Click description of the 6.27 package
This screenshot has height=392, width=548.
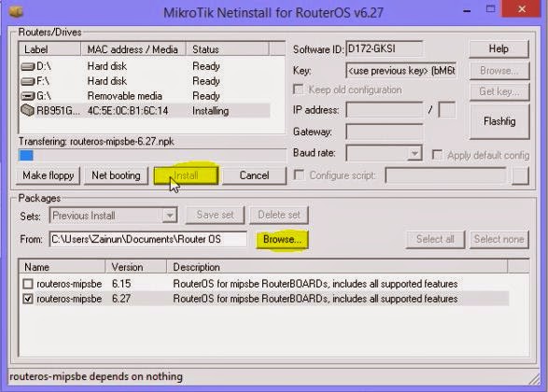click(315, 299)
